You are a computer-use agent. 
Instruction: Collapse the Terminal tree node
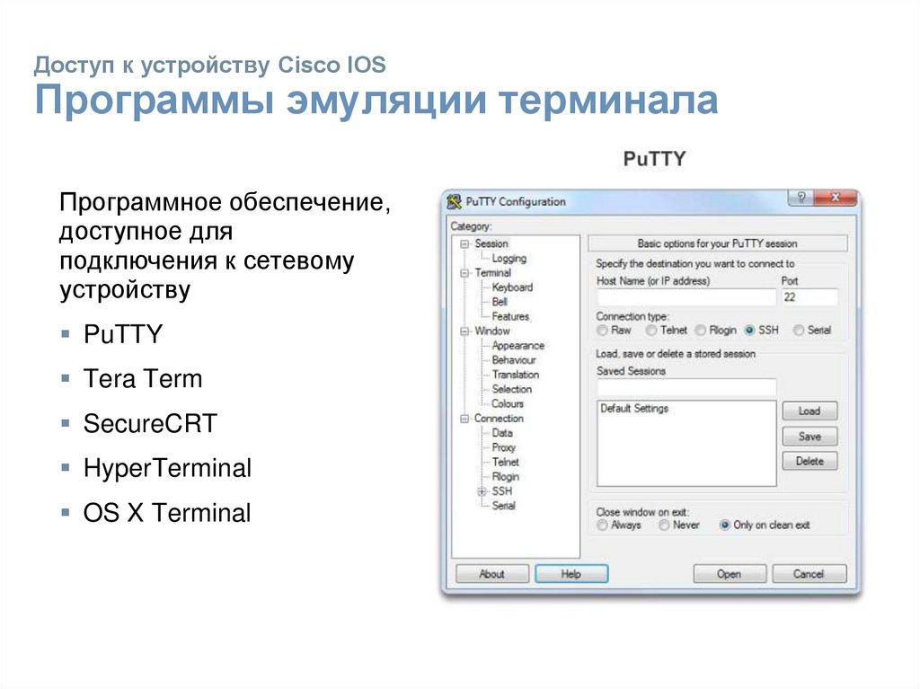464,273
